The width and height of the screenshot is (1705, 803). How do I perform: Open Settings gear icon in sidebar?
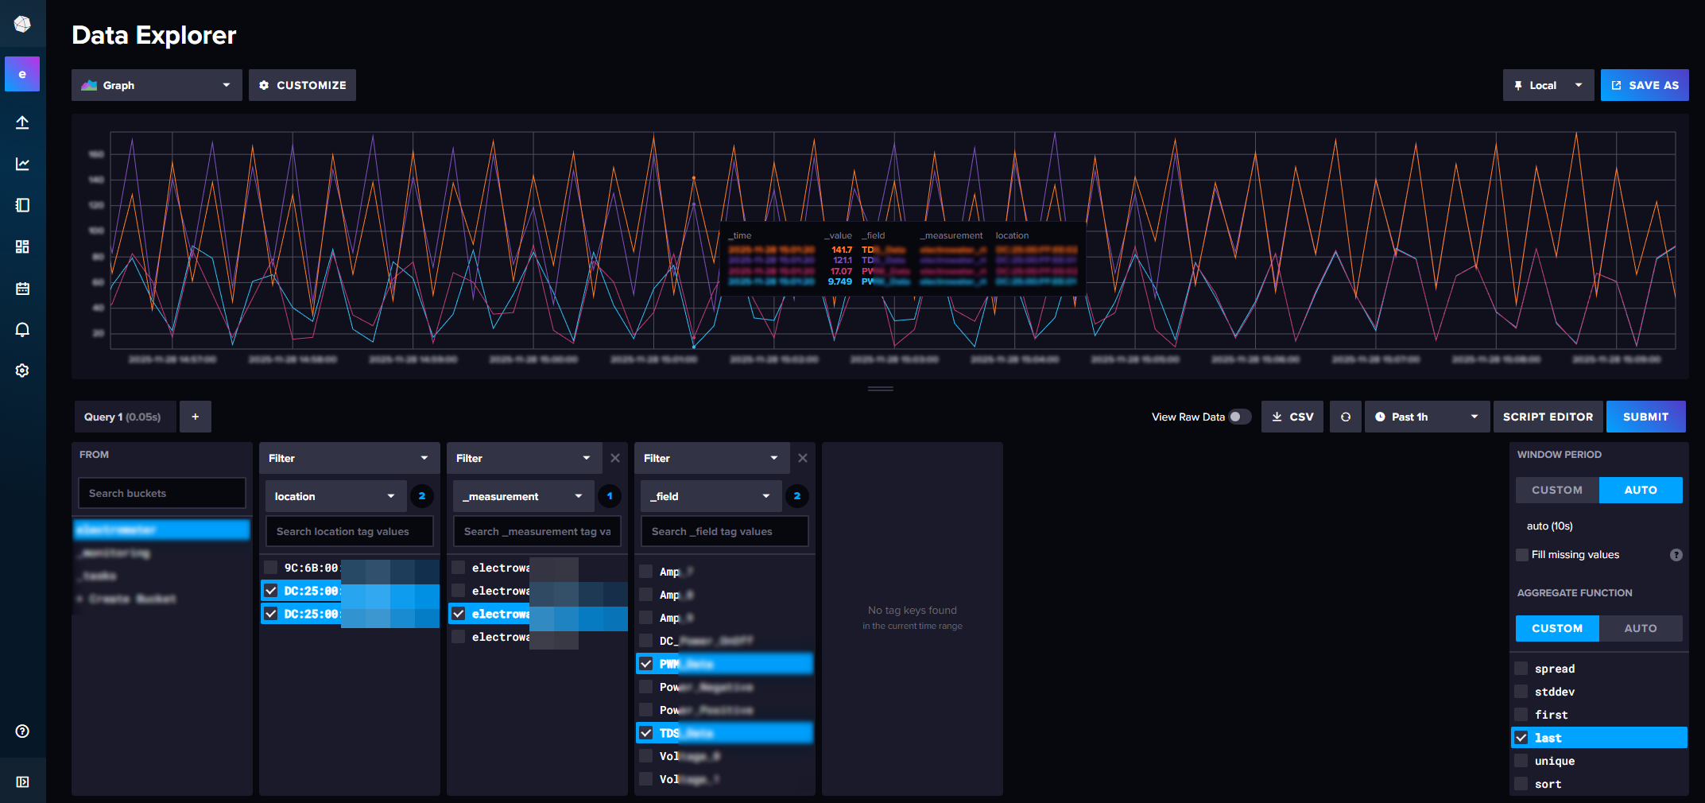coord(22,370)
